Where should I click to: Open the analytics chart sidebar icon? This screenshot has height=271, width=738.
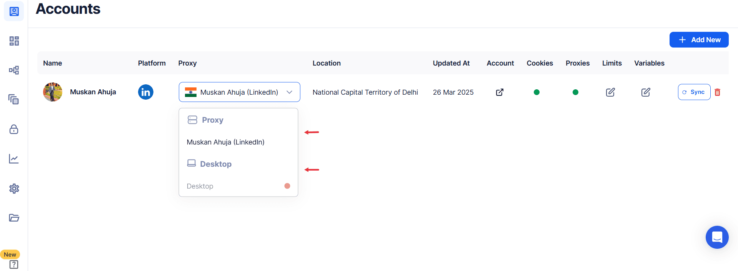click(14, 159)
